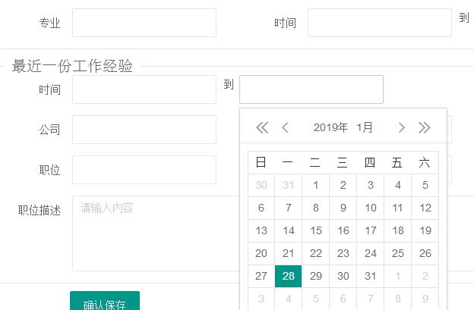This screenshot has height=310, width=474.
Task: Click the education 时间 start field
Action: tap(380, 23)
